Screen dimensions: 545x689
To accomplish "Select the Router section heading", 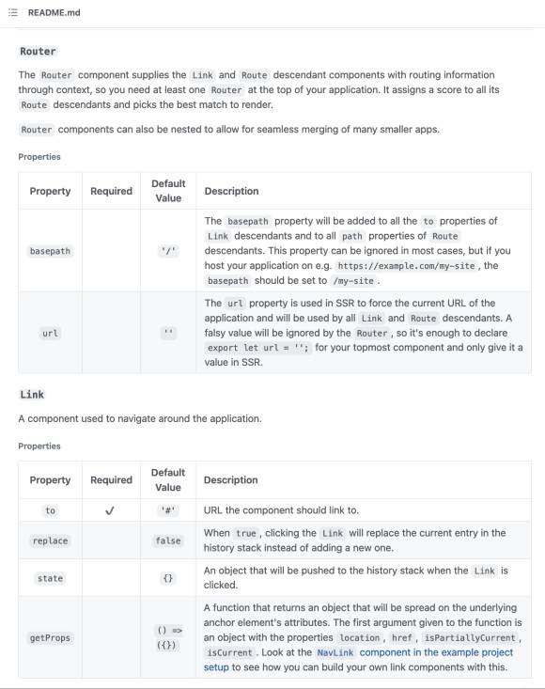I will [x=38, y=52].
